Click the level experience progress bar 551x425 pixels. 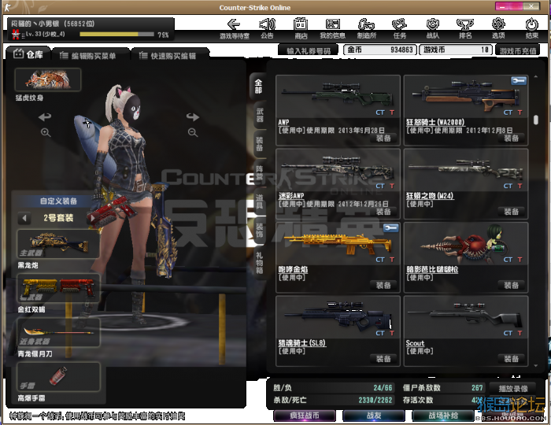116,34
